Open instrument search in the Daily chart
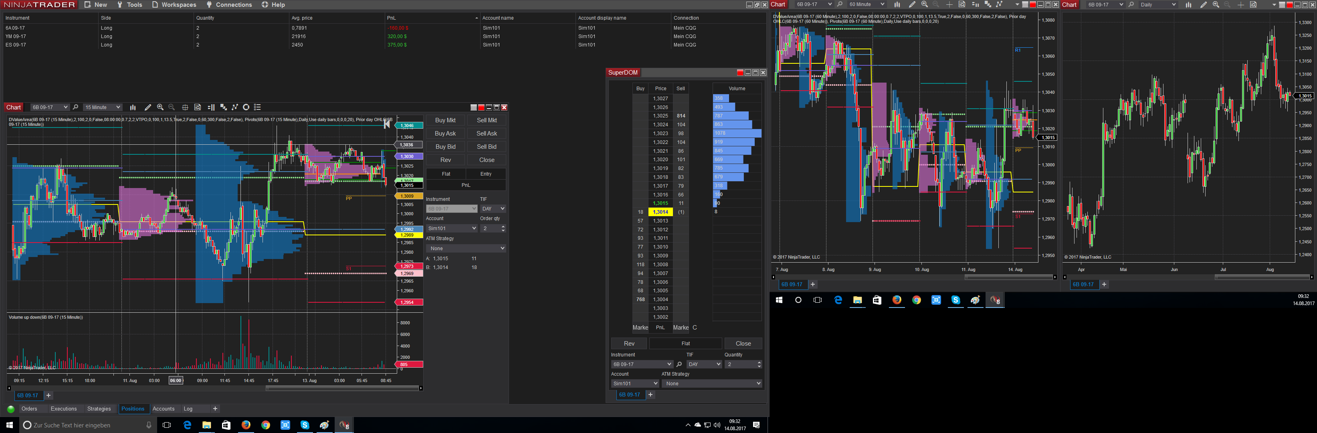 (1131, 4)
